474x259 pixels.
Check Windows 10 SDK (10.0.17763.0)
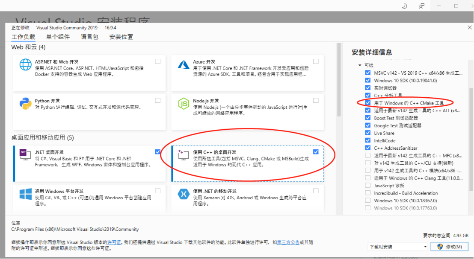click(367, 208)
